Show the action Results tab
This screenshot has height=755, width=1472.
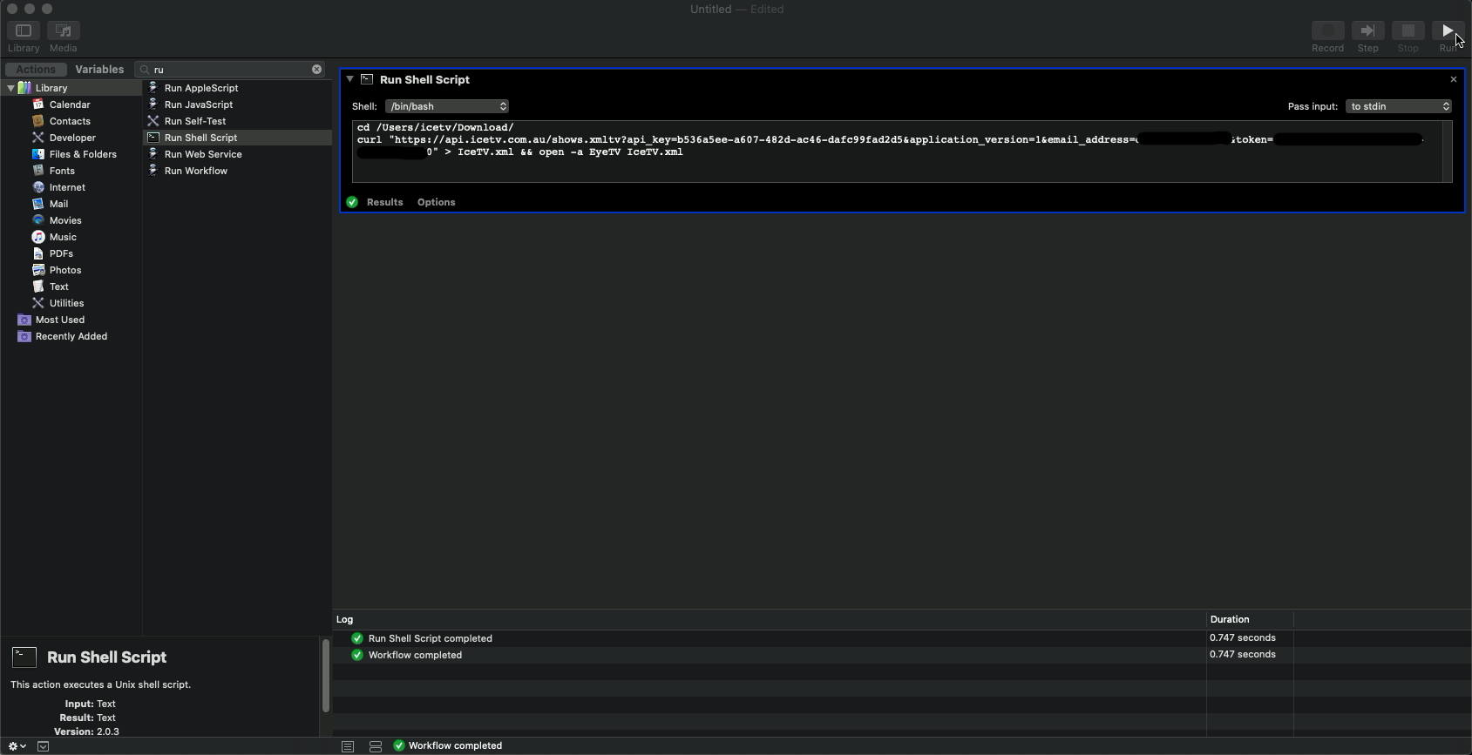click(384, 202)
